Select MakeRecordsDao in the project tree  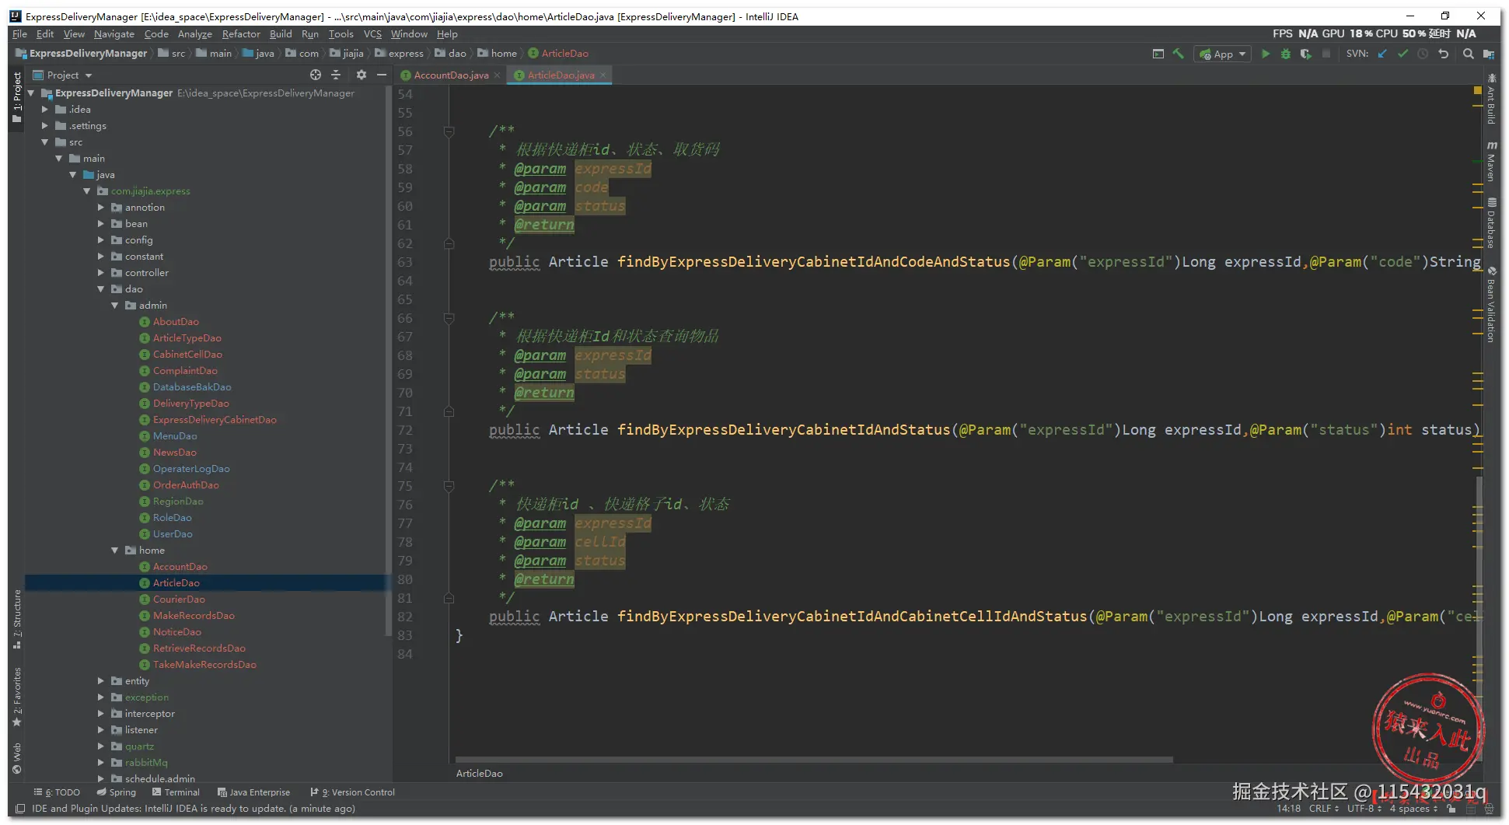click(194, 616)
